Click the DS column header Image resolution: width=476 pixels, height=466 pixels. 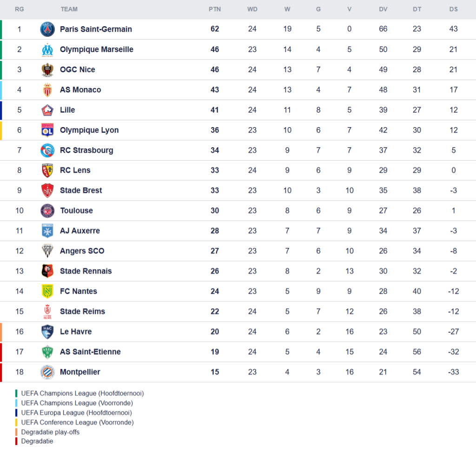[453, 9]
